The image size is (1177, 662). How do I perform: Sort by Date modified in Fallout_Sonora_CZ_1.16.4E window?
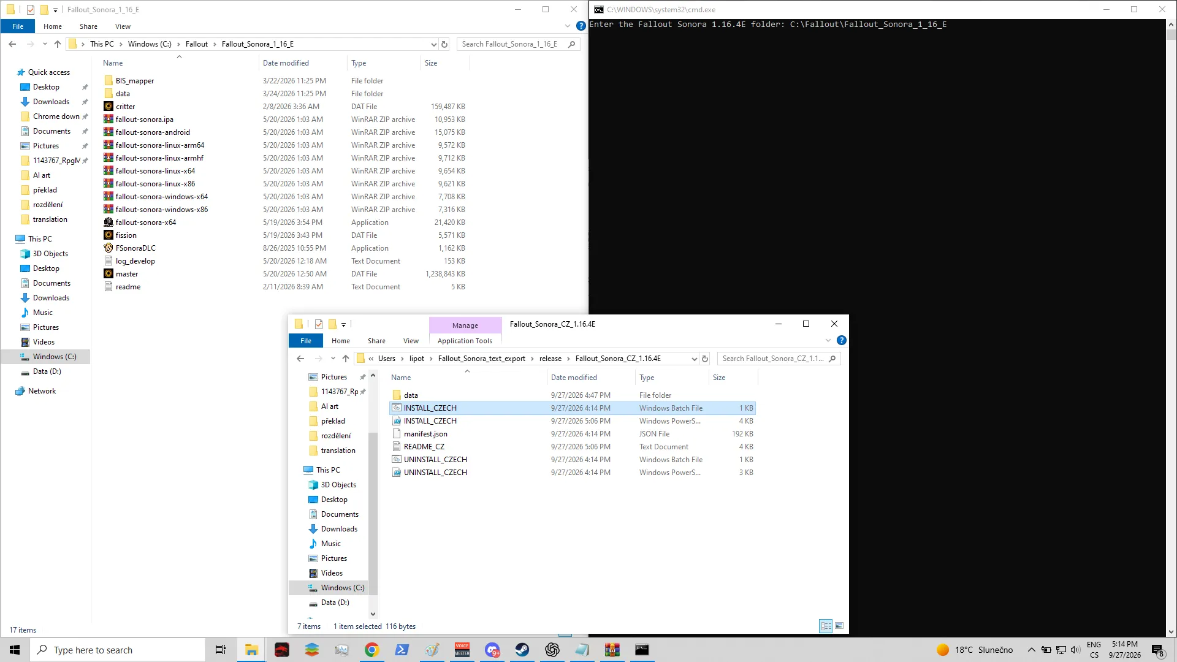[x=590, y=378]
